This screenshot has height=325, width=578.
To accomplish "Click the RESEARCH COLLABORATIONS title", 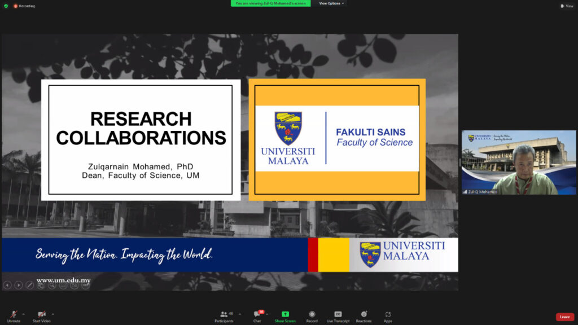I will coord(141,129).
